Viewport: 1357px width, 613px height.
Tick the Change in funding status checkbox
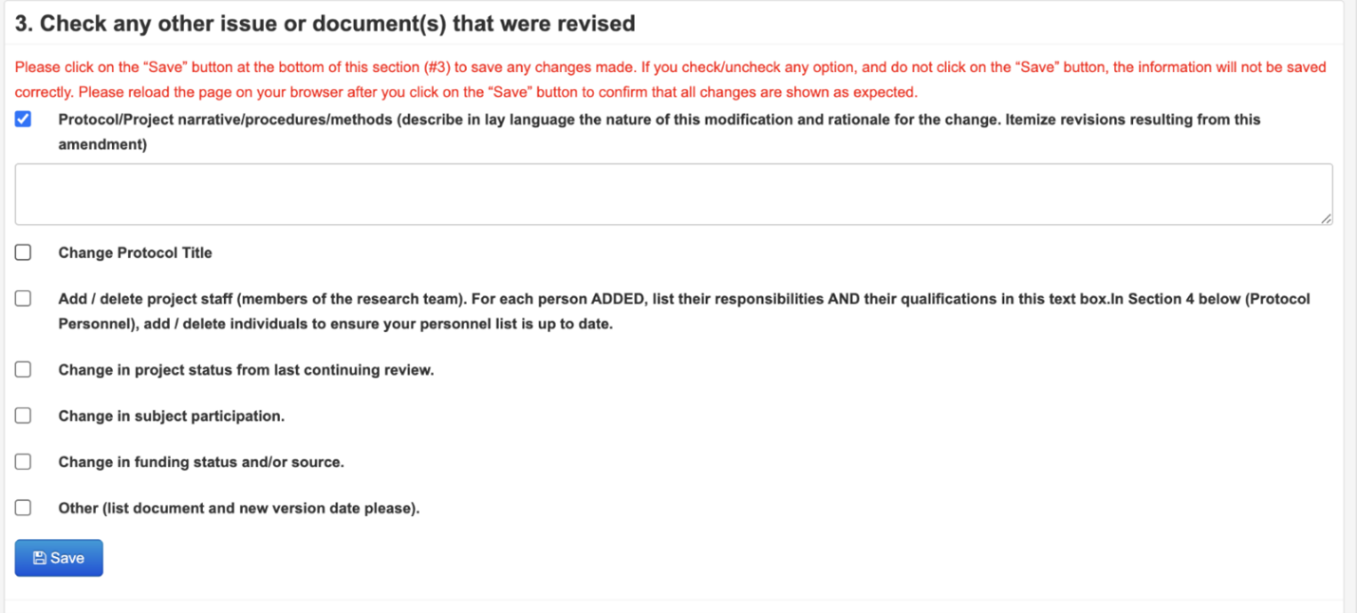click(x=23, y=461)
